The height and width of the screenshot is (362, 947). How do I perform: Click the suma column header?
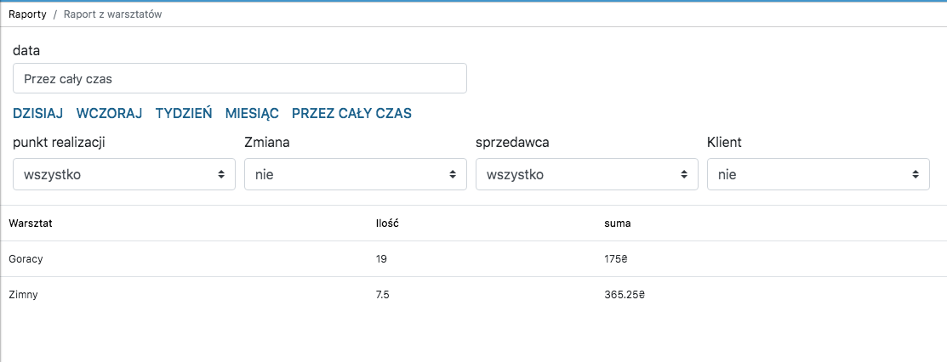(x=617, y=223)
